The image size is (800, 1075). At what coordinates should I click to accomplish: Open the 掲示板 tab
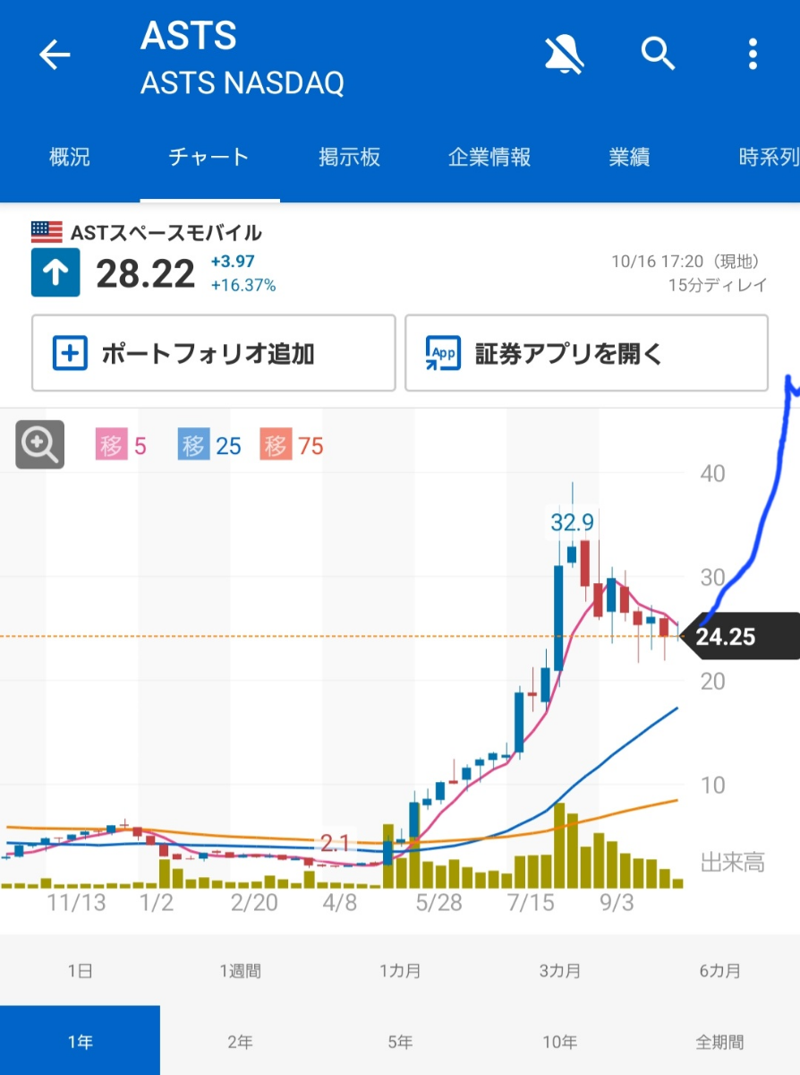point(350,158)
